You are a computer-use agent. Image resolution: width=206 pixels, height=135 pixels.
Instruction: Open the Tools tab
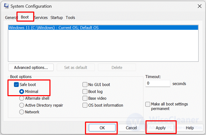pyautogui.click(x=70, y=17)
